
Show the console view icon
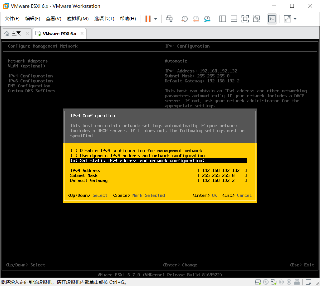[x=272, y=19]
